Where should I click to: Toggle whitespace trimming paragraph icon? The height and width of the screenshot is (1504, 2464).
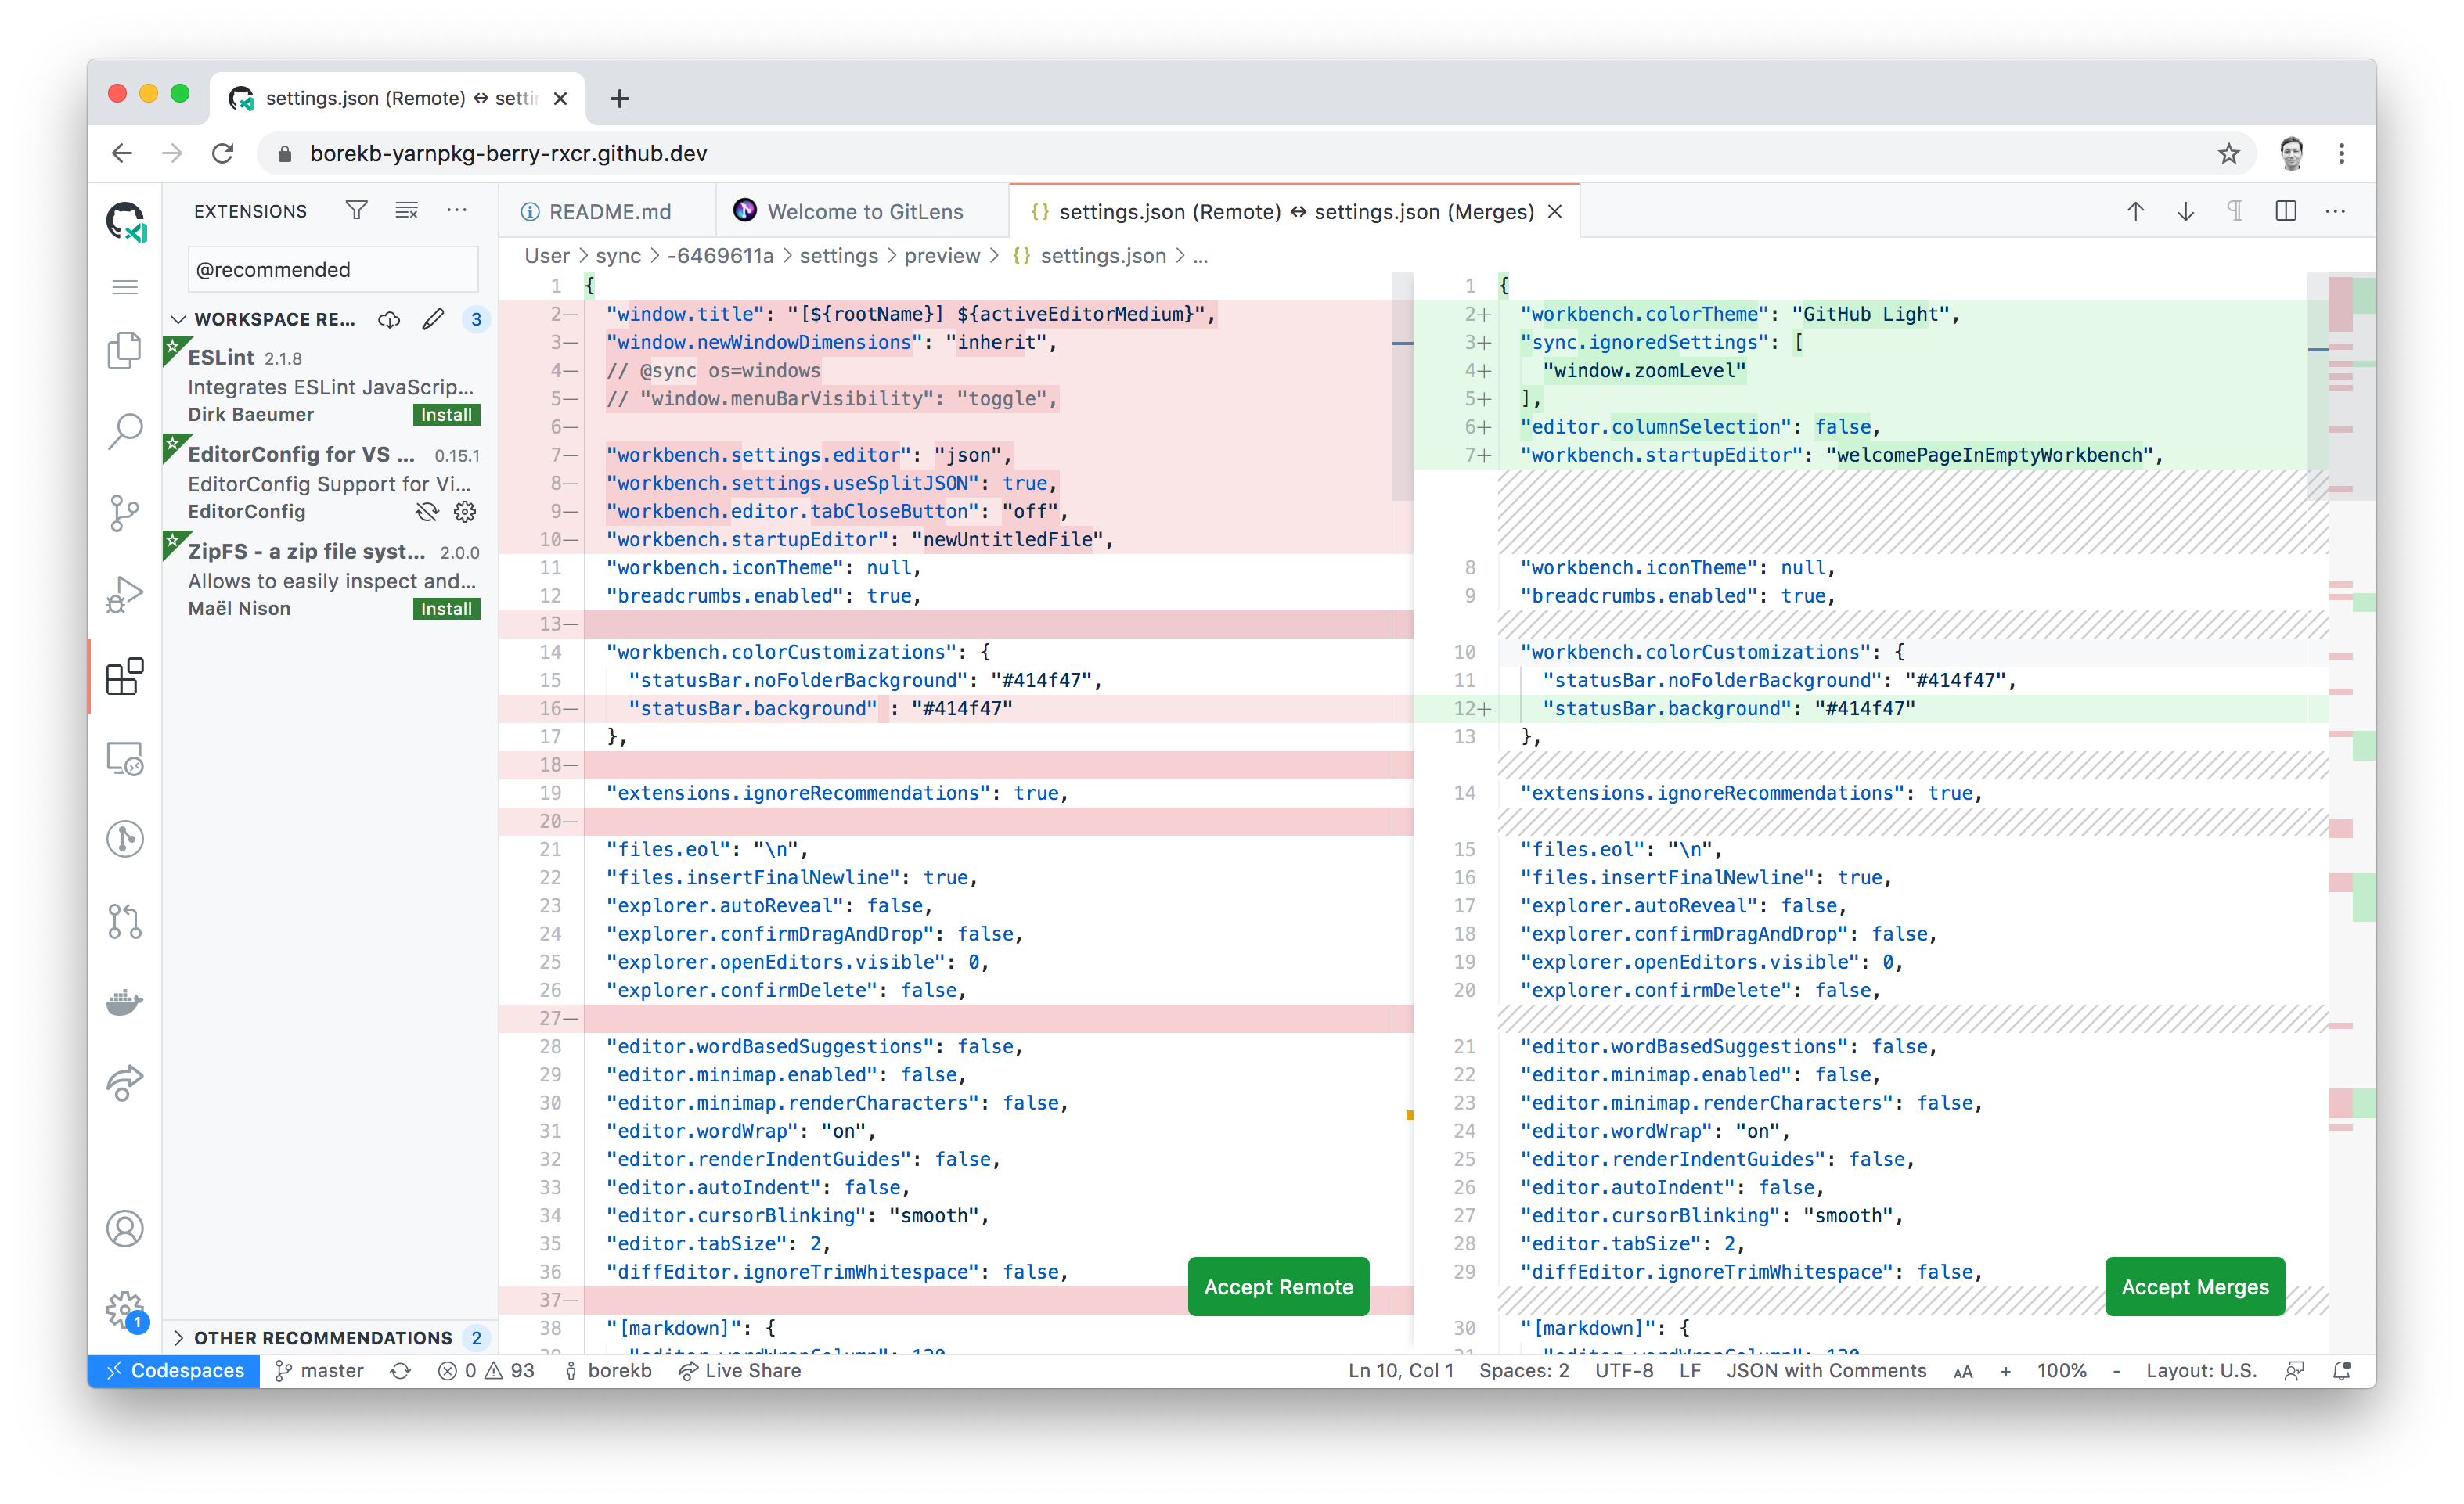[x=2235, y=211]
